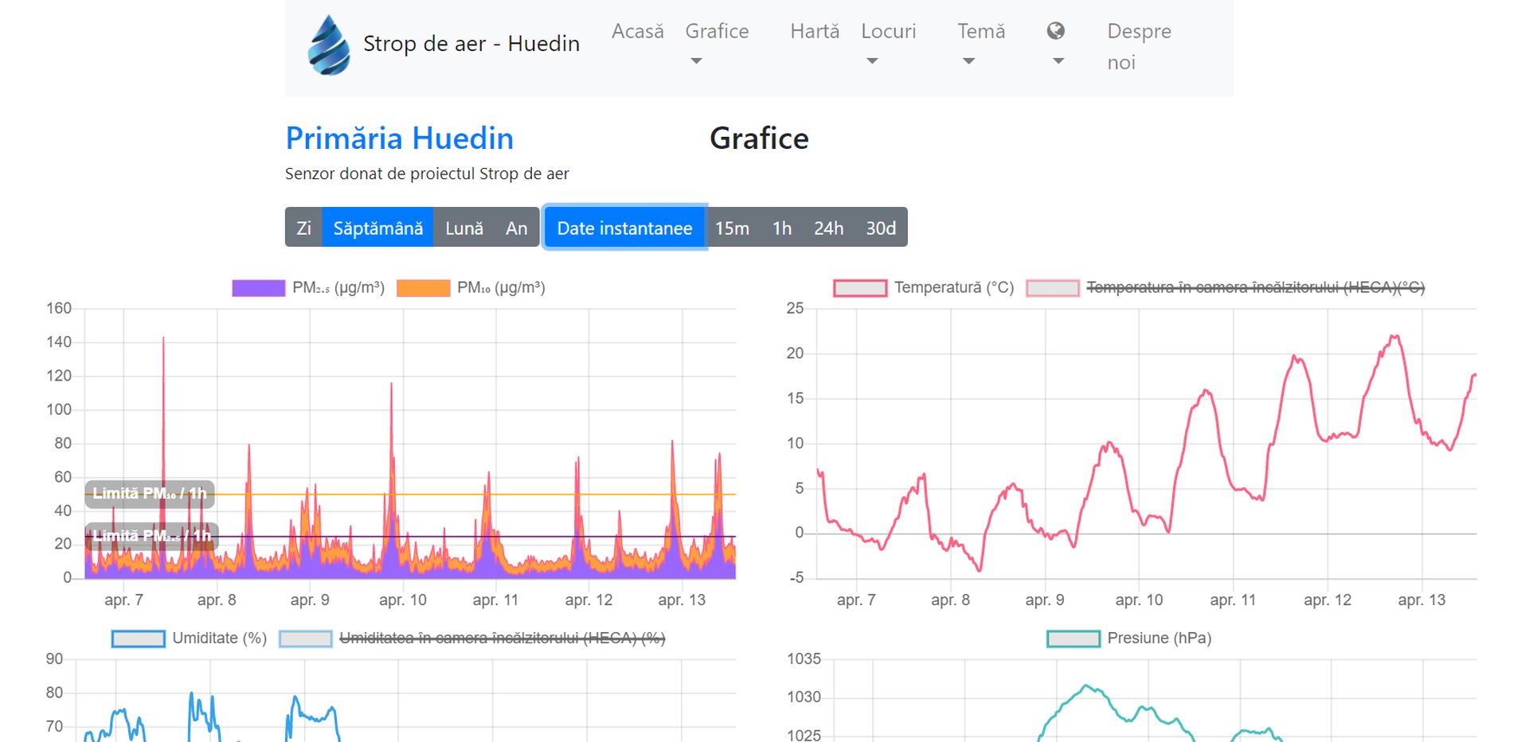Image resolution: width=1529 pixels, height=742 pixels.
Task: Click the Grafice page heading
Action: coord(759,139)
